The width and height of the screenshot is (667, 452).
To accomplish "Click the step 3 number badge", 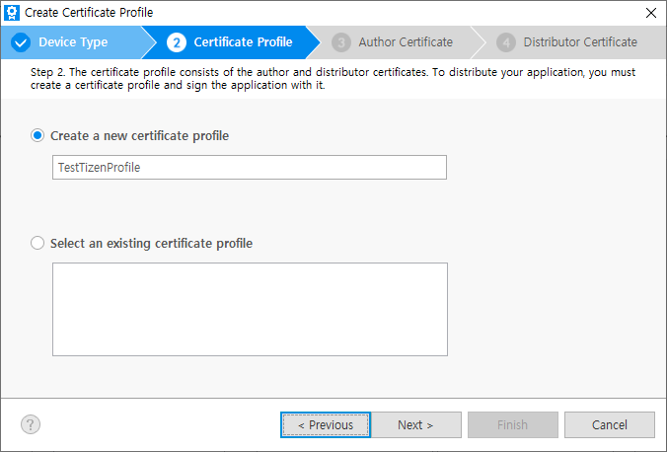I will [341, 42].
